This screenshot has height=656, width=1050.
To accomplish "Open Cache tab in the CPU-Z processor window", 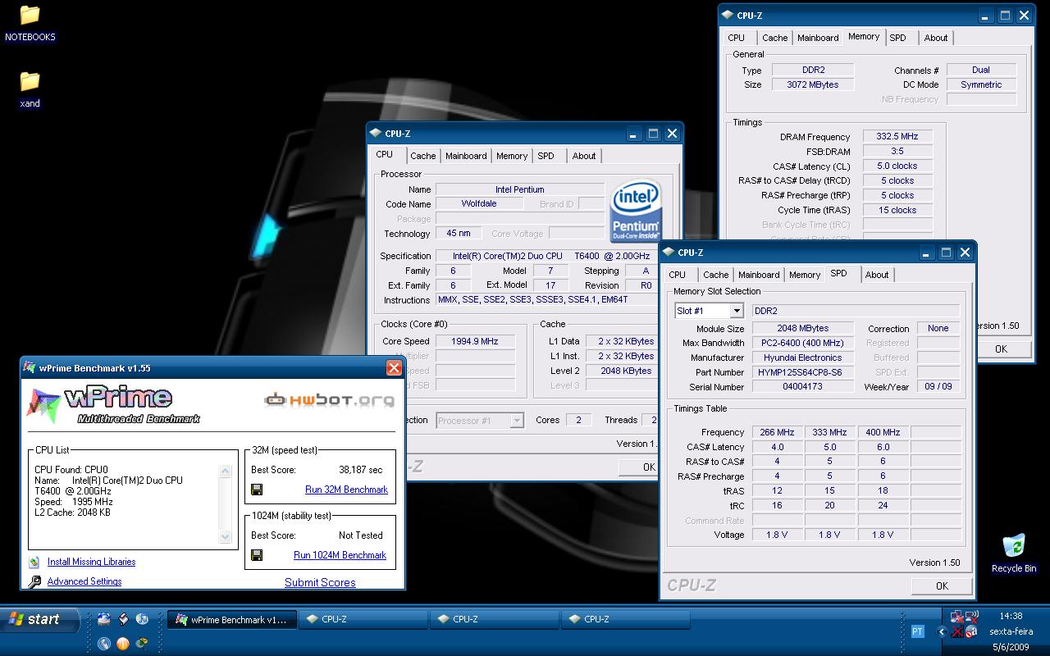I will (423, 156).
